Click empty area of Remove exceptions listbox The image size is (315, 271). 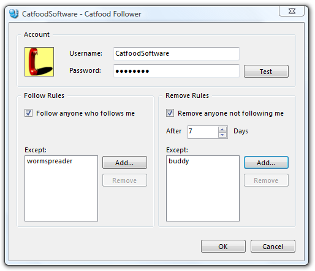(203, 194)
